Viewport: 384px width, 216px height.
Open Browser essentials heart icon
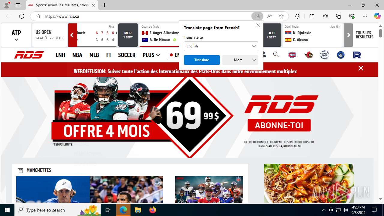352,16
